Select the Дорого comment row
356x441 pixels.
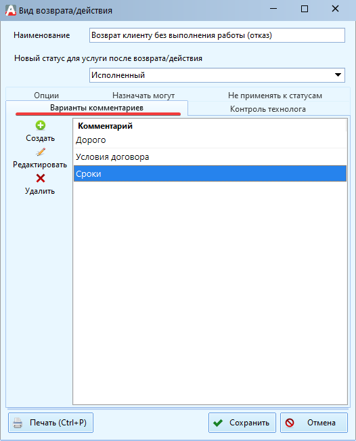[210, 140]
